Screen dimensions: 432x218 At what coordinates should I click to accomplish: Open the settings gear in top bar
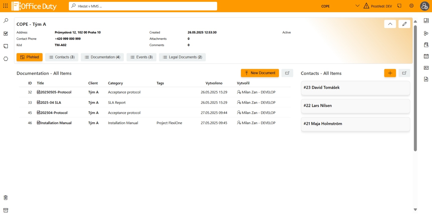[x=411, y=6]
